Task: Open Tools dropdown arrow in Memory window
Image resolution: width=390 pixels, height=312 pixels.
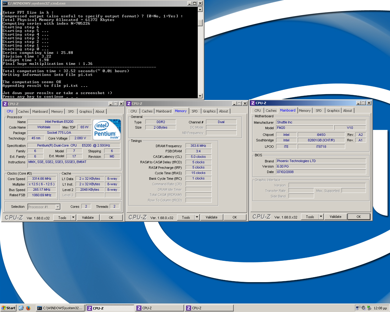Action: (197, 217)
